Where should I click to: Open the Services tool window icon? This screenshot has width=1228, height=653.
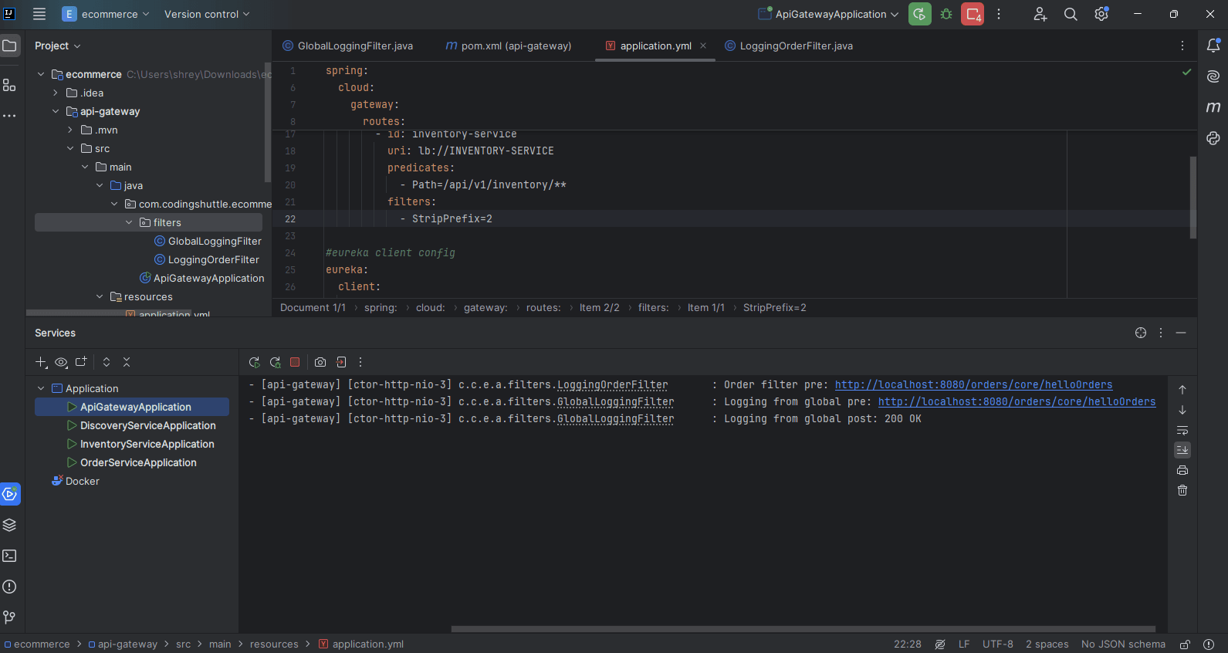10,494
